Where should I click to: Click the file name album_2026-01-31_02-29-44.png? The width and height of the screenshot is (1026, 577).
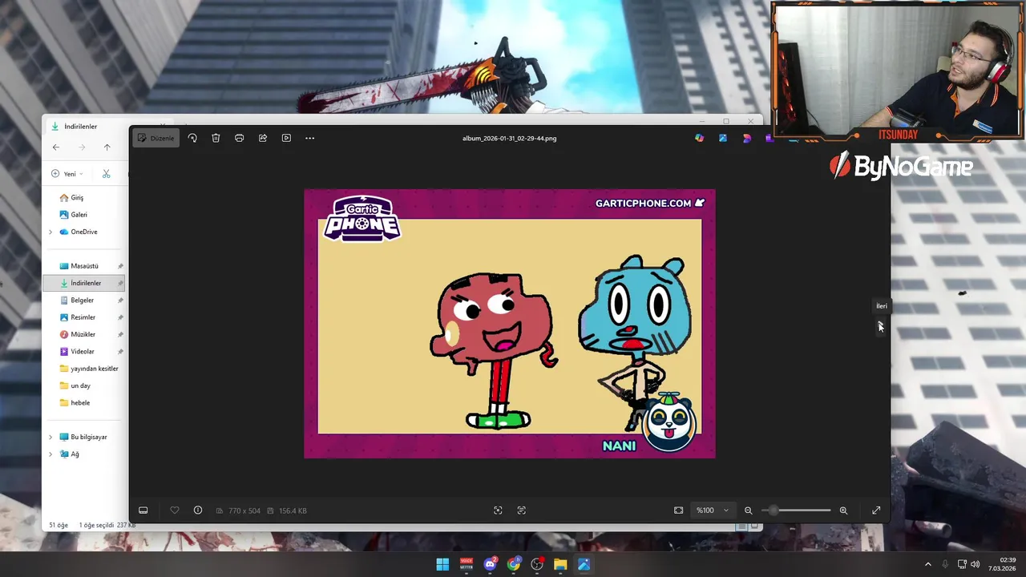(509, 138)
